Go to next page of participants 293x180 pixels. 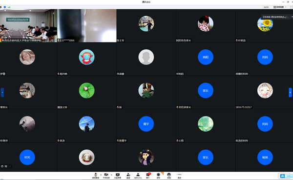coord(290,92)
